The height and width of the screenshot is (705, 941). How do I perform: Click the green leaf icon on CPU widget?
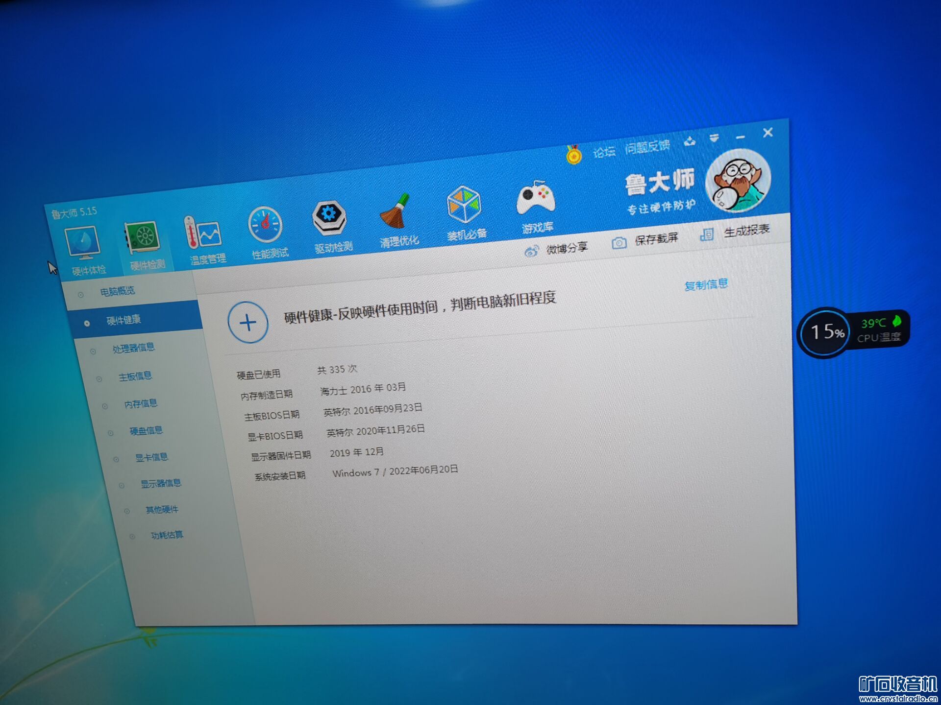[x=896, y=321]
